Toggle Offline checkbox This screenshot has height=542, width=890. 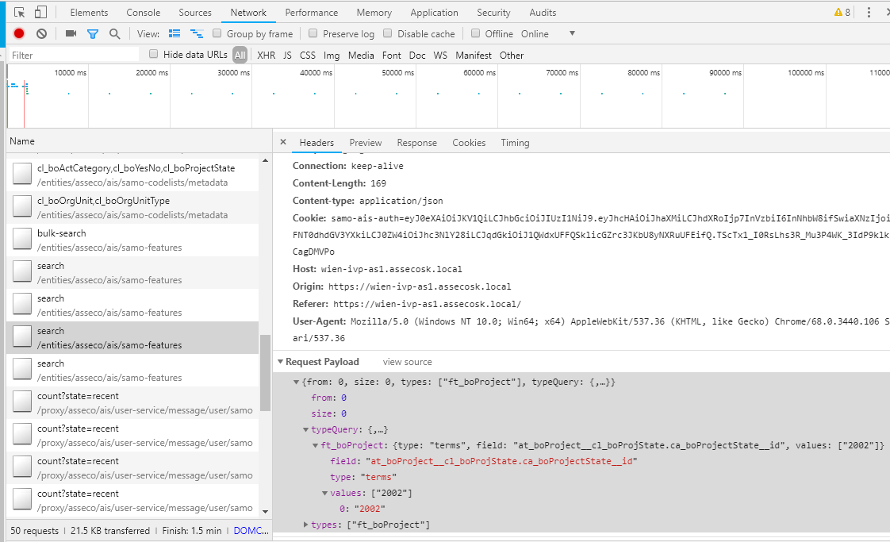coord(476,33)
